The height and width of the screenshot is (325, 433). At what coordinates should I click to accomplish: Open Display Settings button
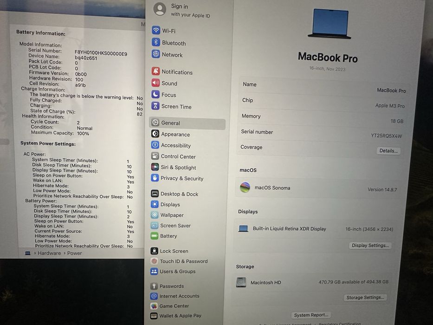tap(370, 246)
